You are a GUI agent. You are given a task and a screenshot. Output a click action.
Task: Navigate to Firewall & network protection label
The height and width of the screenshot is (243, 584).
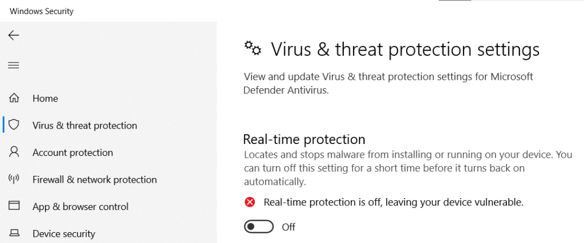tap(95, 180)
